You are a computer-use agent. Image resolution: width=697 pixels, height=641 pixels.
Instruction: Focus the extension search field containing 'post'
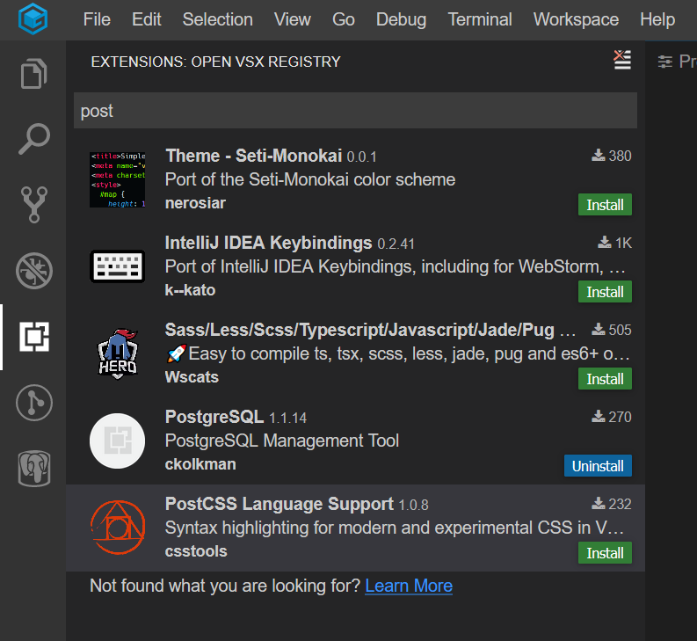355,111
